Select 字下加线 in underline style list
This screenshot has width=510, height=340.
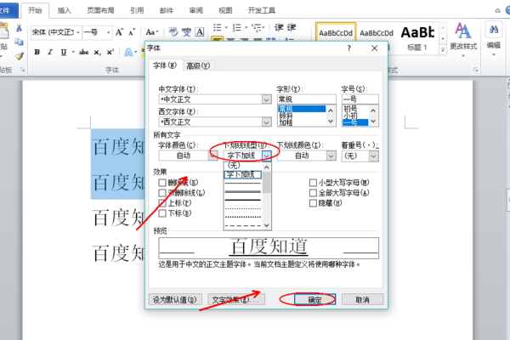coord(242,175)
